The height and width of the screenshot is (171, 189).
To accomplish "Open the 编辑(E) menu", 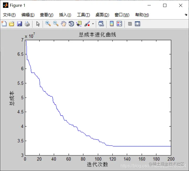I will coord(28,15).
